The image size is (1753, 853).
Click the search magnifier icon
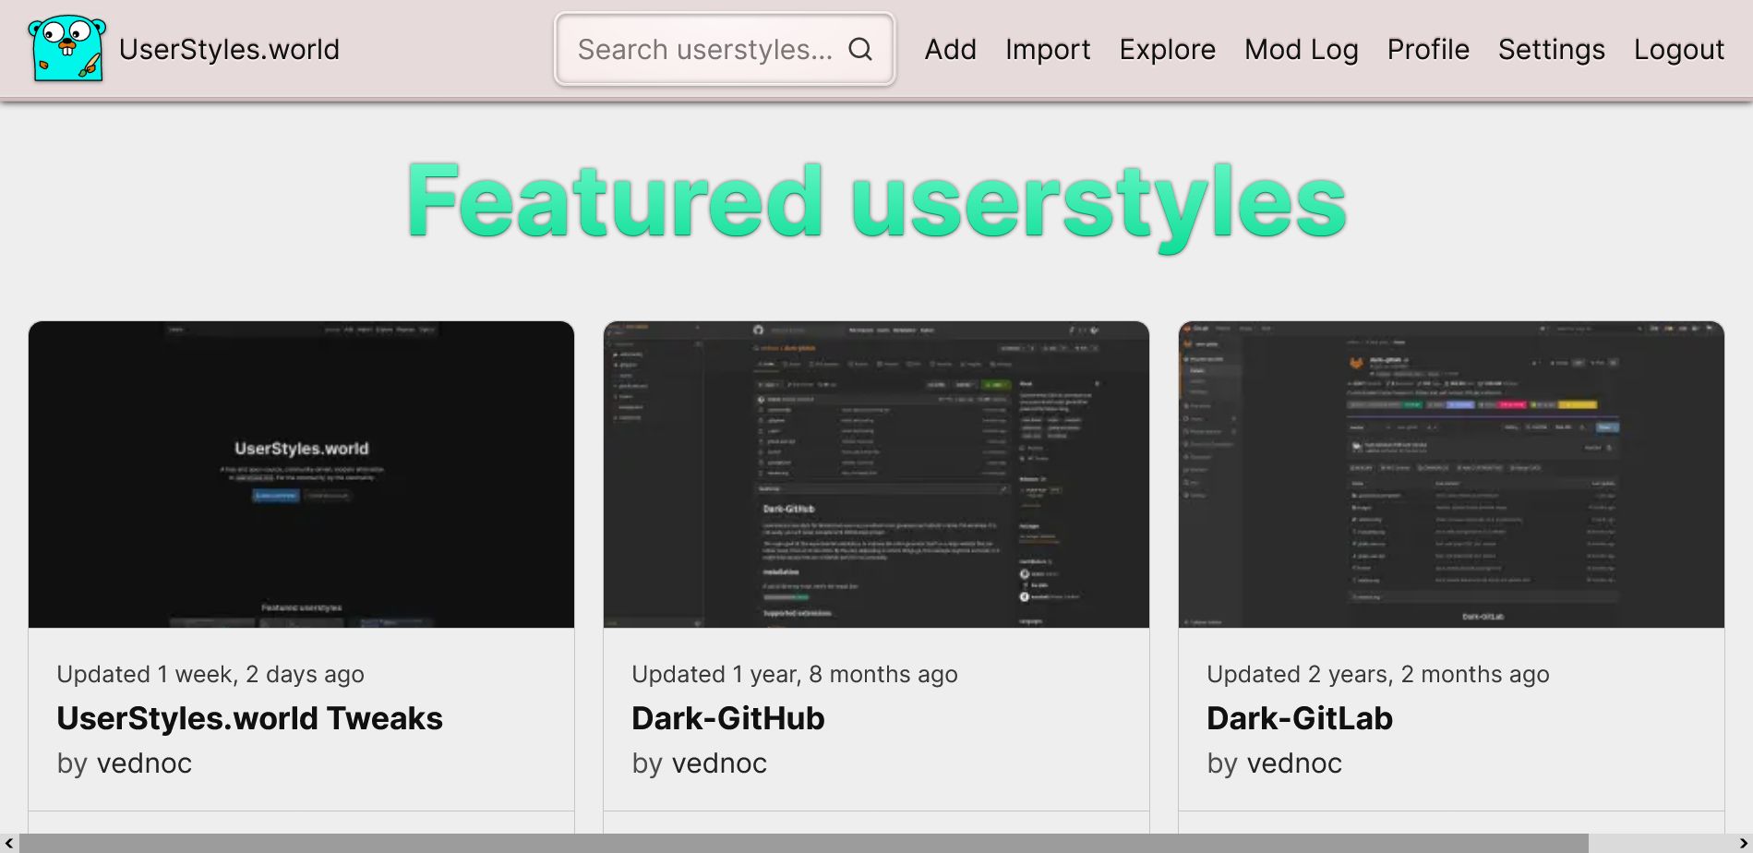(860, 49)
